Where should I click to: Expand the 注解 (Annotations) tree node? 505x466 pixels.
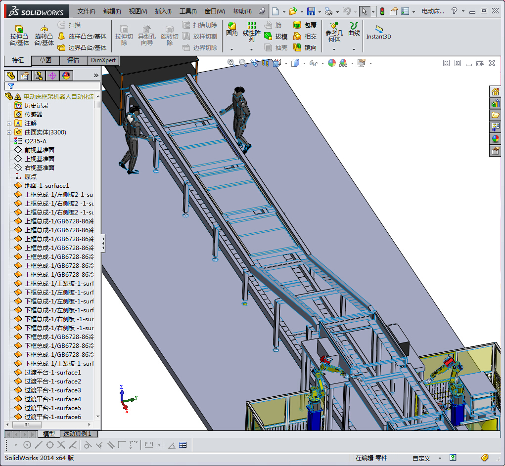9,124
